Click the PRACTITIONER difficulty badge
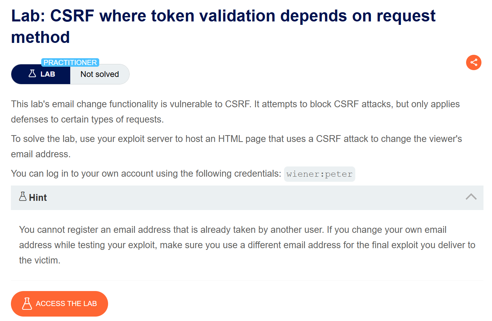Screen dimensions: 492x321 point(70,63)
